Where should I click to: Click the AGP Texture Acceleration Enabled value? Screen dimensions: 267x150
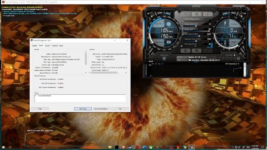coord(60,87)
